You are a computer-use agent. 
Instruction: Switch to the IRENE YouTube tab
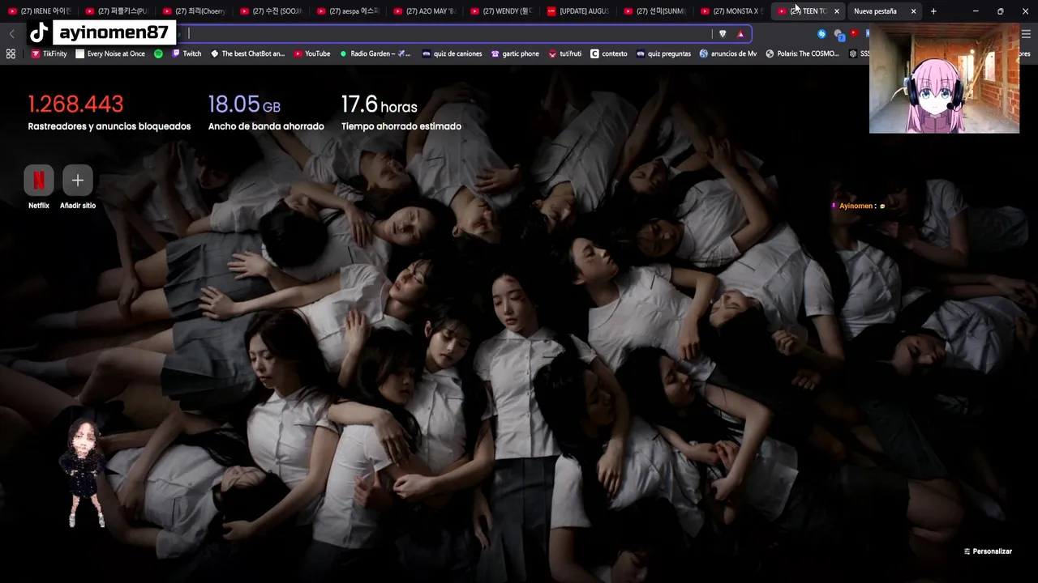click(40, 11)
